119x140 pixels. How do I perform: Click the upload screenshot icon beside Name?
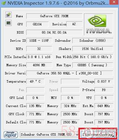coord(8,15)
